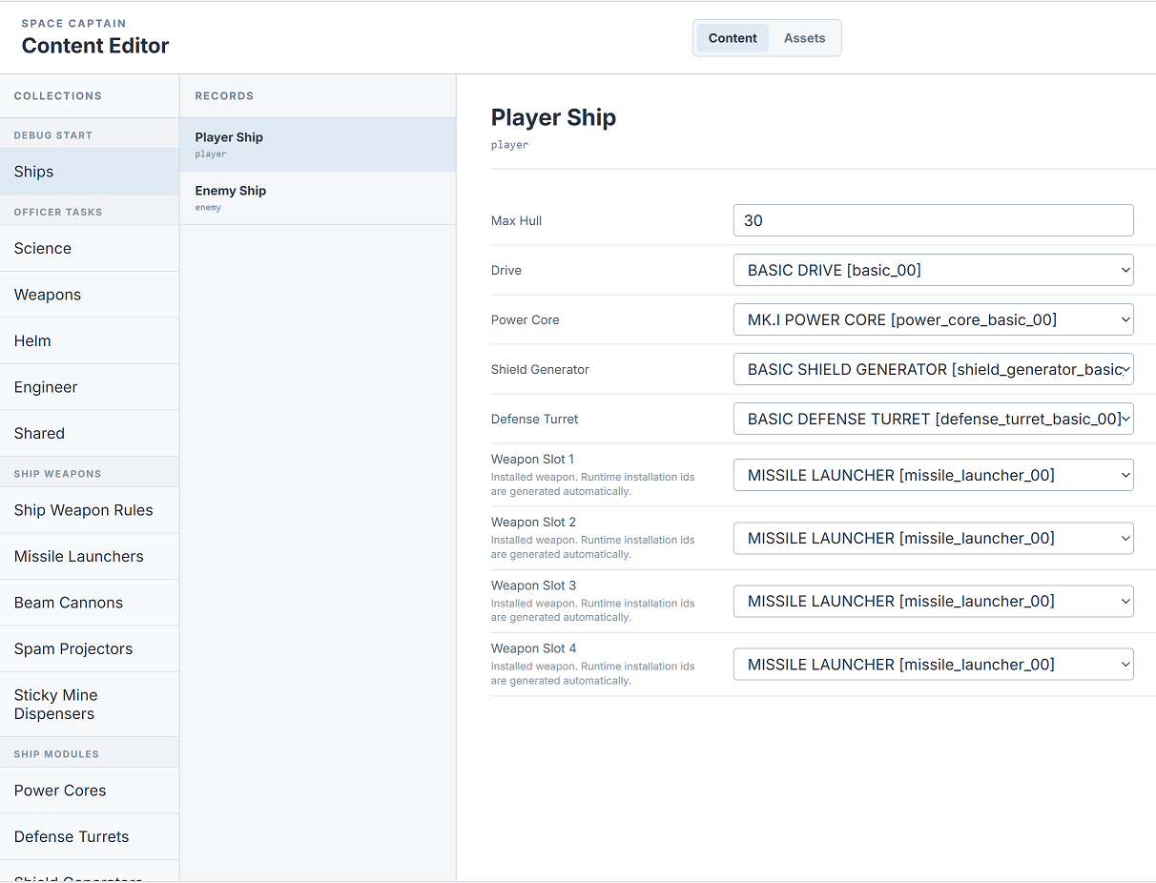
Task: Switch to the Assets tab
Action: pos(804,38)
